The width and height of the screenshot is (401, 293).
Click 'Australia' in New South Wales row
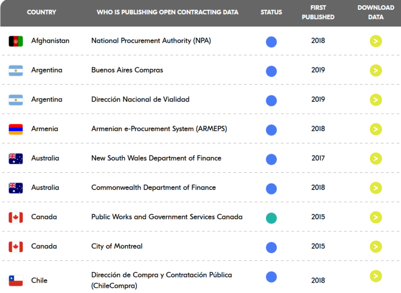point(45,158)
